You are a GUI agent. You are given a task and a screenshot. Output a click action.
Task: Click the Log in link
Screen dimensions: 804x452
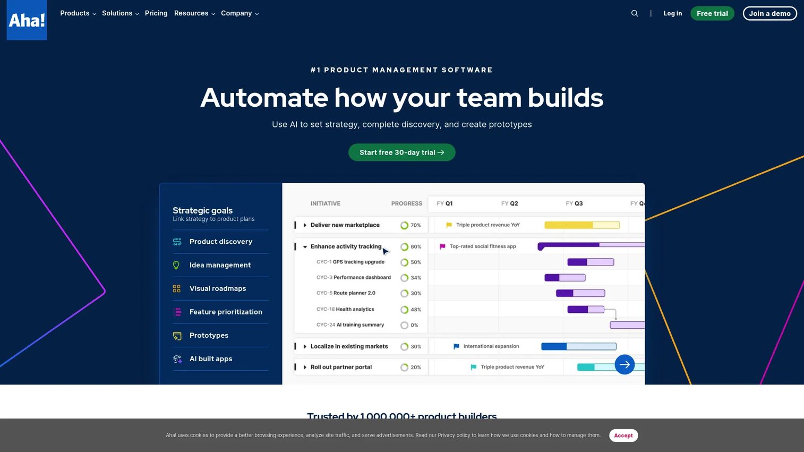coord(672,13)
